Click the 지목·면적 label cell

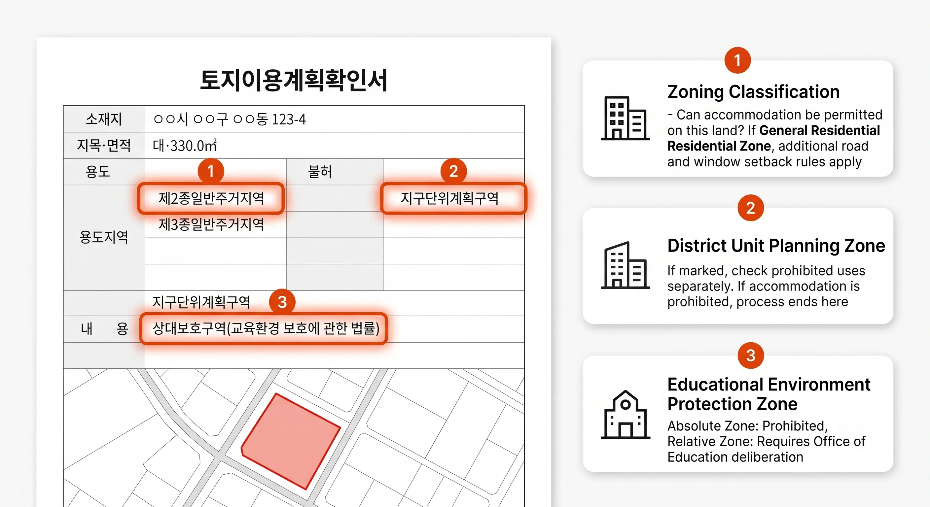[x=104, y=146]
